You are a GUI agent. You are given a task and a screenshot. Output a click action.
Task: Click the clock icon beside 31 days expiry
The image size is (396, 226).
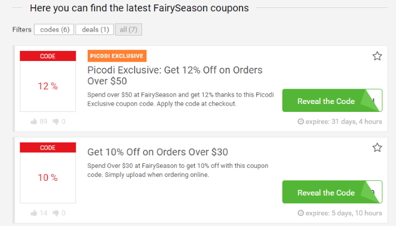coord(300,121)
